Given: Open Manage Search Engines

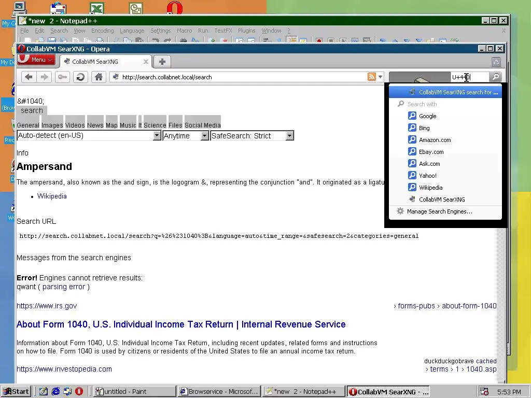Looking at the screenshot, I should pos(445,211).
